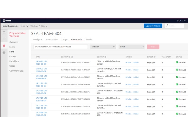Viewport: 188px width, 134px height.
Task: Click the COMMAND SID column header
Action: pos(67,57)
